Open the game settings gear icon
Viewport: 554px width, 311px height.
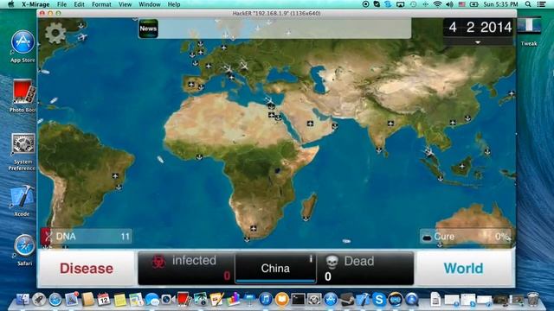[55, 33]
